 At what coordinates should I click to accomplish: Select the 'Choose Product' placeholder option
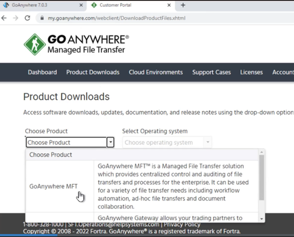[142, 155]
